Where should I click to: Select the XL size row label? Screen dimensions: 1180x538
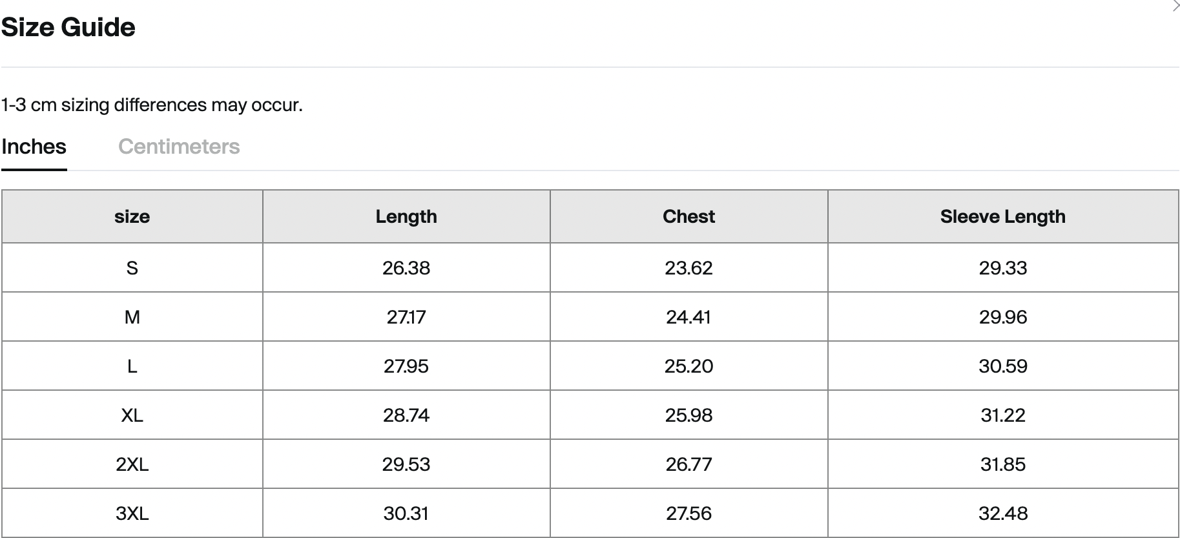pos(132,415)
